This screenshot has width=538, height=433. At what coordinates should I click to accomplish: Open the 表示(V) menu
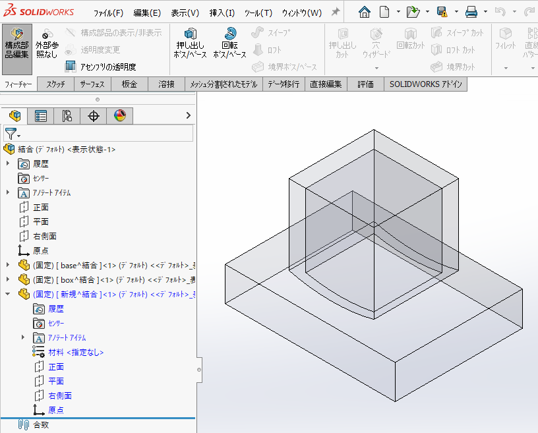tap(185, 13)
